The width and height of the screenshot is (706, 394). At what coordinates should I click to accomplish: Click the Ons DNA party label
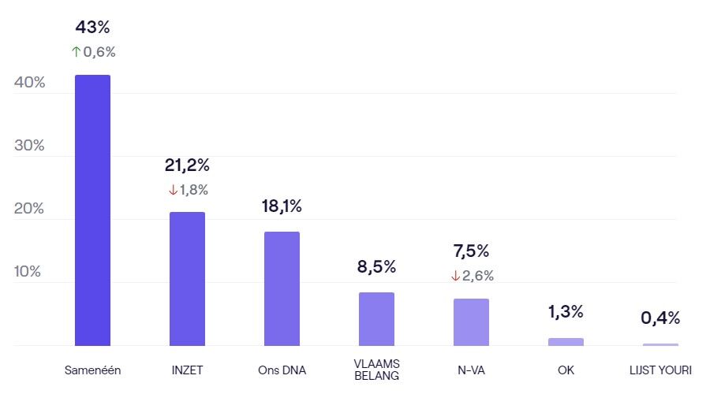click(282, 370)
